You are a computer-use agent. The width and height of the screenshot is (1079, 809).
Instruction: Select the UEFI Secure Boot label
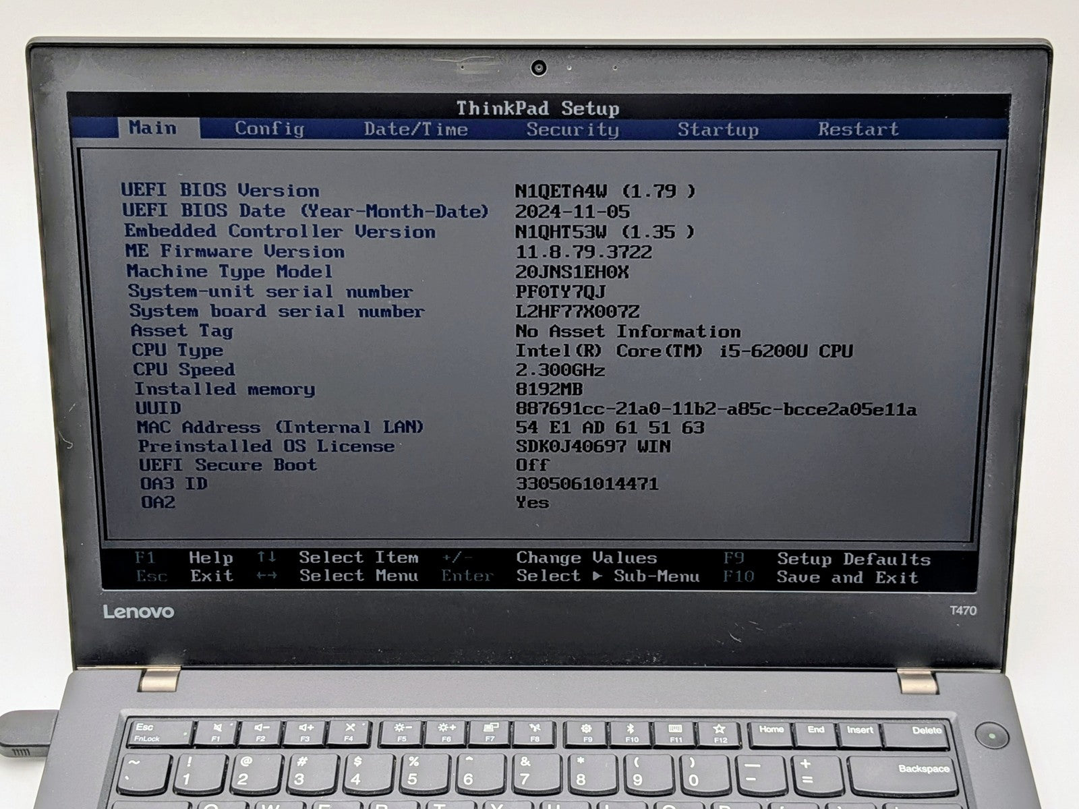tap(228, 465)
